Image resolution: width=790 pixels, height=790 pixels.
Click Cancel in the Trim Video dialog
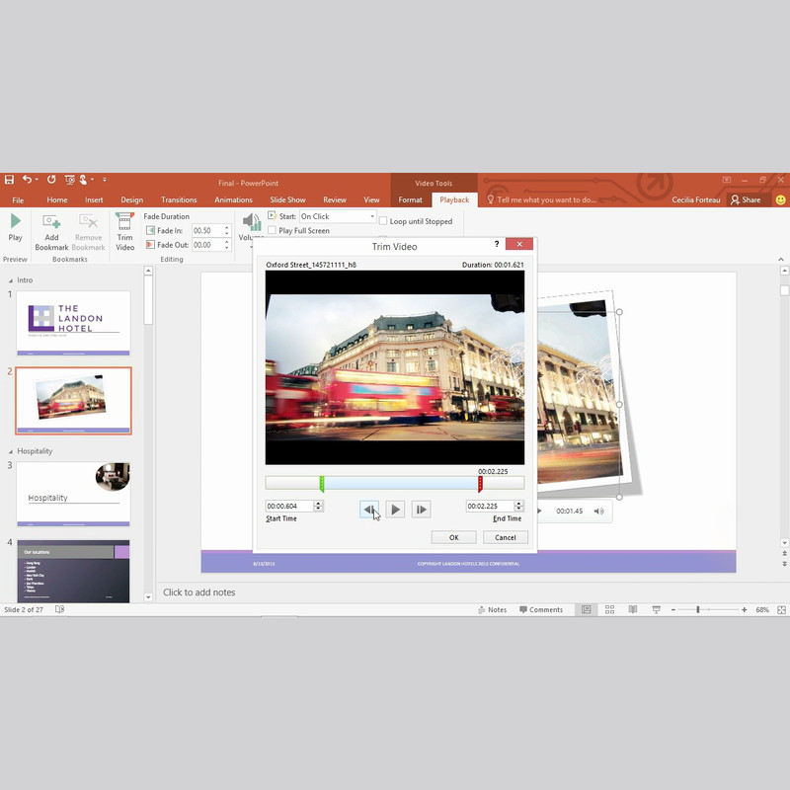(505, 537)
